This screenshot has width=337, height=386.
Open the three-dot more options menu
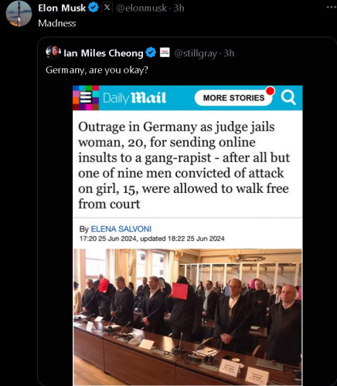[332, 7]
